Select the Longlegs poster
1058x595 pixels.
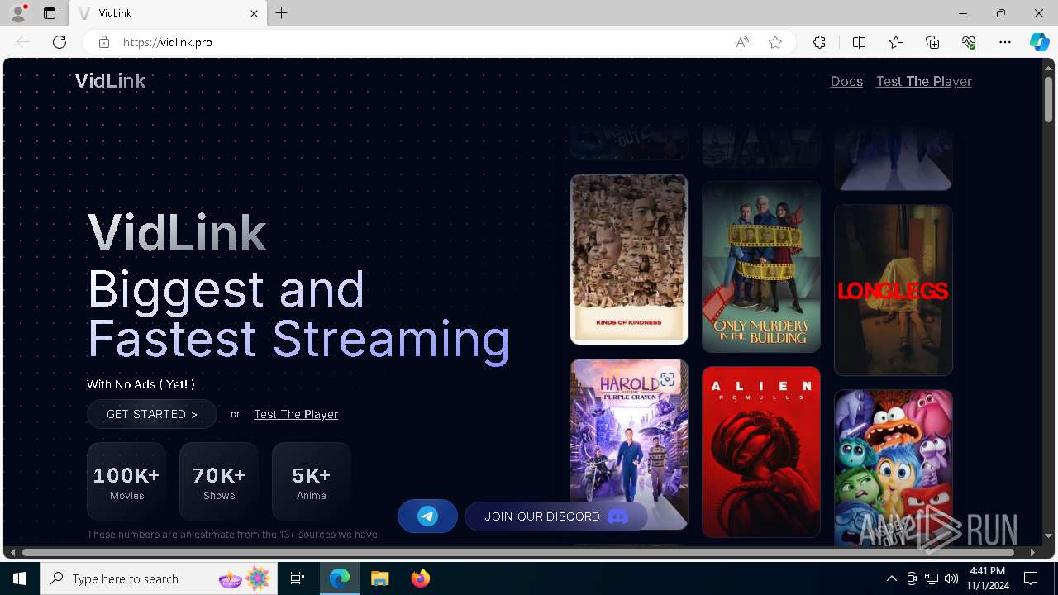pyautogui.click(x=894, y=290)
